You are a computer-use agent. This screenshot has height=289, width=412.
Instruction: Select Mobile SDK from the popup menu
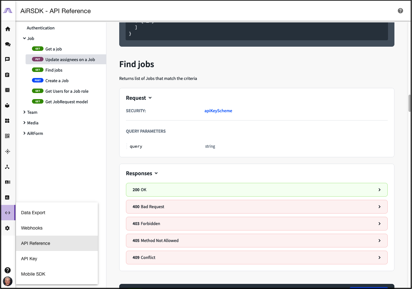pyautogui.click(x=57, y=274)
